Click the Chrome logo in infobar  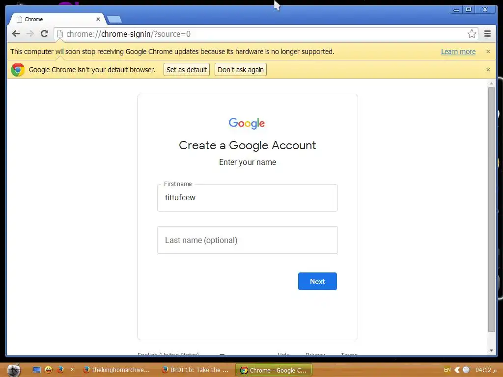tap(18, 70)
